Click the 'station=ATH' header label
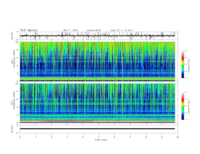The height and width of the screenshot is (154, 200). (94, 30)
